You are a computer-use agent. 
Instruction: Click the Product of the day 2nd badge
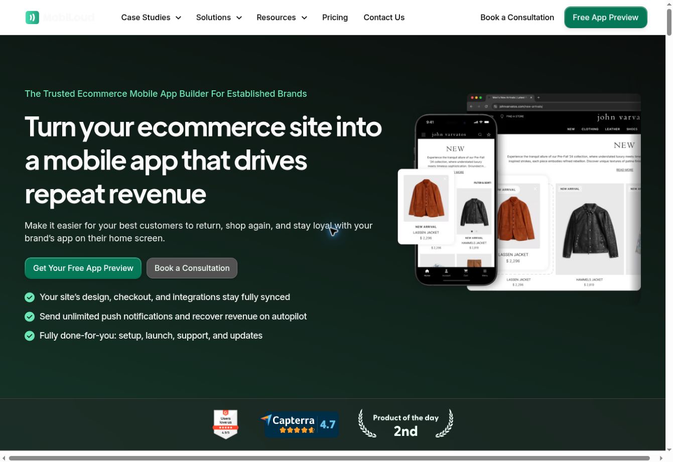[x=406, y=424]
